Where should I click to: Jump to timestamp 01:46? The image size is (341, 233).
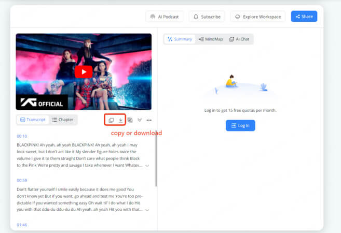click(22, 225)
